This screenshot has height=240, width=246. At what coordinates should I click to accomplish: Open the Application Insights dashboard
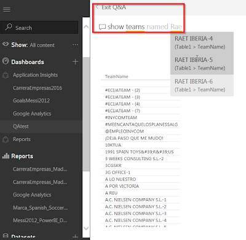[35, 75]
